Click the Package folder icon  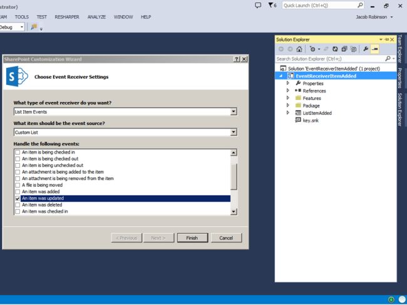point(298,105)
